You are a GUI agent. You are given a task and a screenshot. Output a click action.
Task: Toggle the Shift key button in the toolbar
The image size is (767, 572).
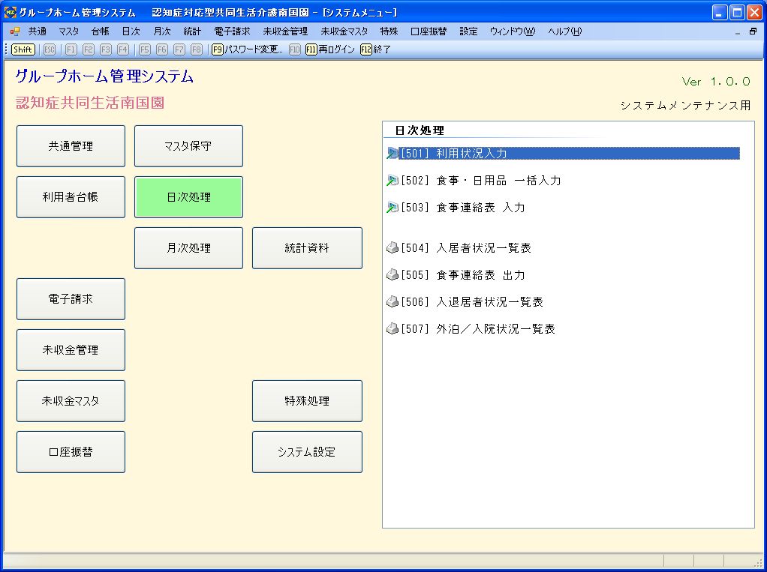coord(23,49)
